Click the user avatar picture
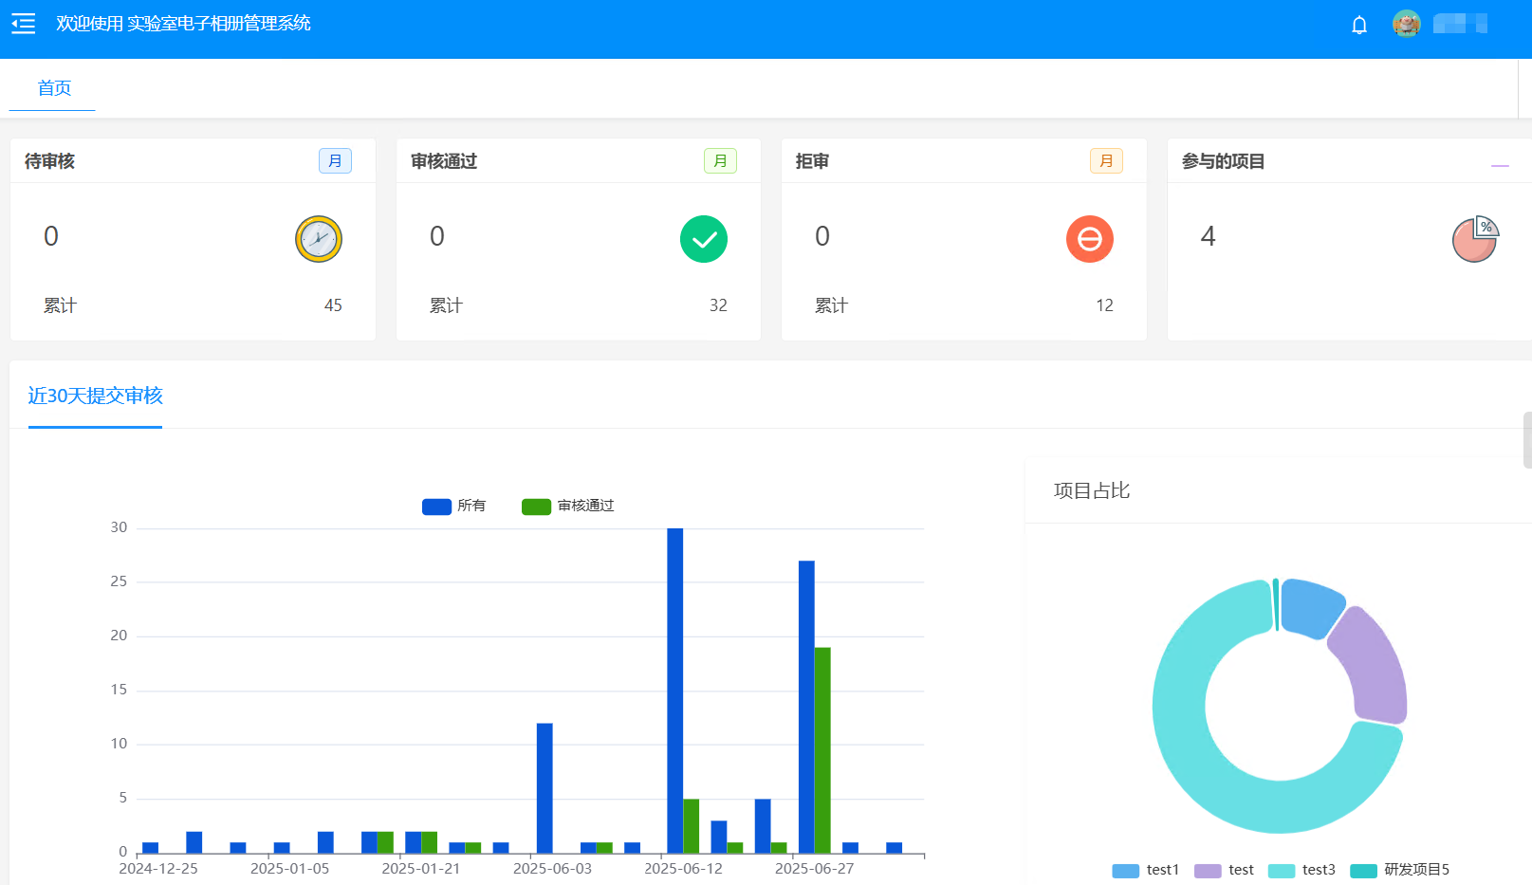Viewport: 1532px width, 885px height. 1406,24
